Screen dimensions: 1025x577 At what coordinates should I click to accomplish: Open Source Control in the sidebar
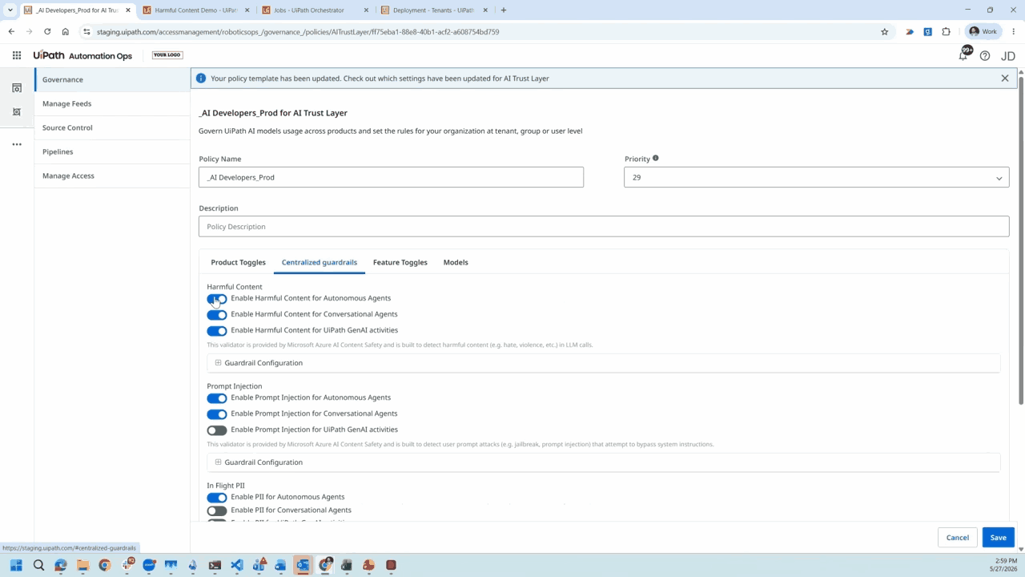[112, 127]
